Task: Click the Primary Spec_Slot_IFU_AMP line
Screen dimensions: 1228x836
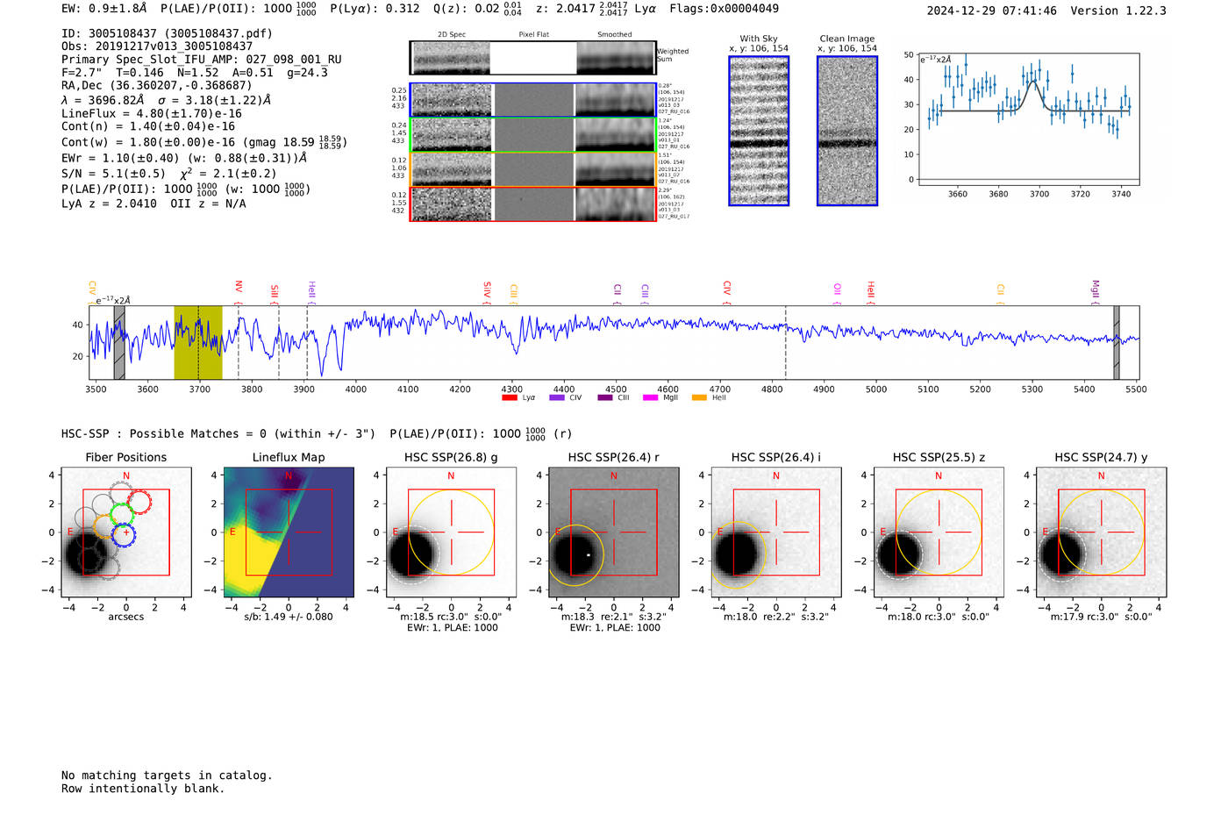Action: click(x=202, y=60)
